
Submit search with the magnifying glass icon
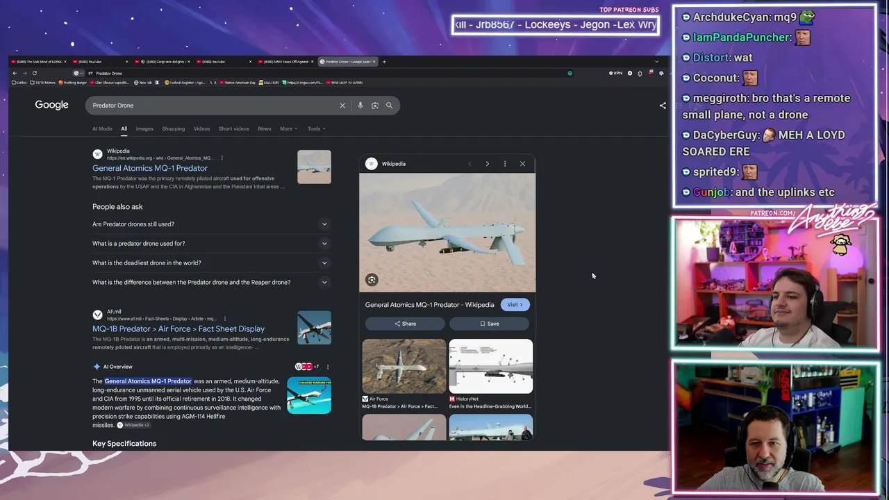pyautogui.click(x=389, y=106)
